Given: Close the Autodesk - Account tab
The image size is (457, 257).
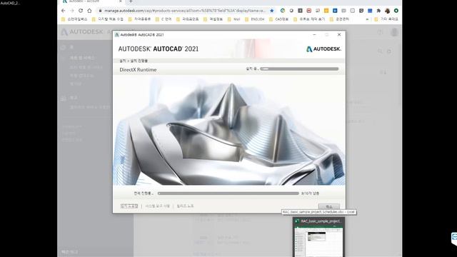Looking at the screenshot, I should click(x=121, y=1).
